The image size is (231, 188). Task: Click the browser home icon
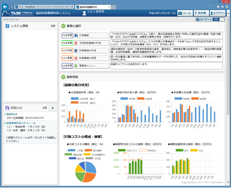coord(218,7)
